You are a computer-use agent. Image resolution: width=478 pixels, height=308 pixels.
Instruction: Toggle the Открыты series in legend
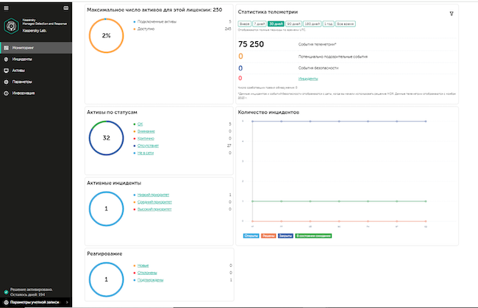[x=251, y=236]
